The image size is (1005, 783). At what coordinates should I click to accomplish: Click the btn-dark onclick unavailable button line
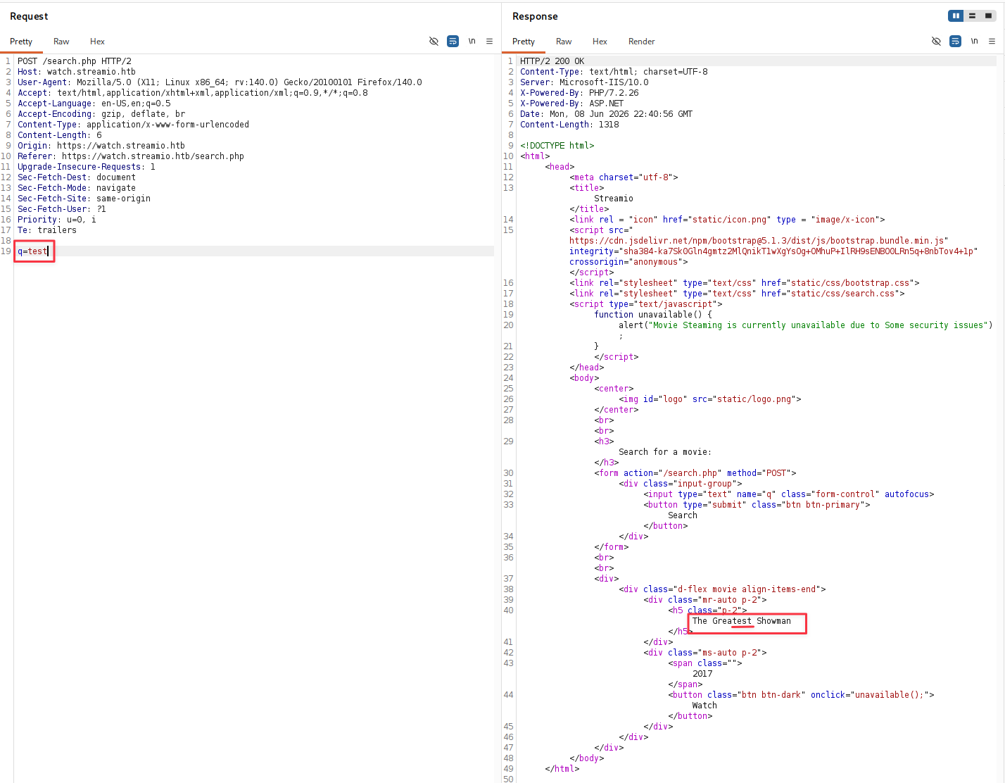(801, 695)
